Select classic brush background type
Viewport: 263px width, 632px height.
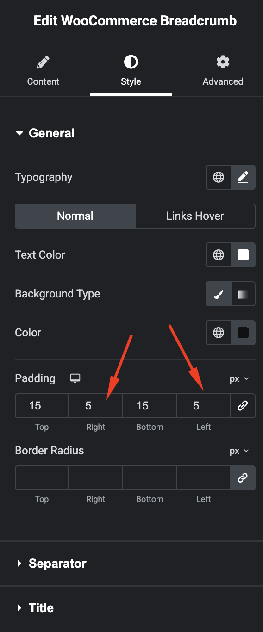pyautogui.click(x=219, y=294)
